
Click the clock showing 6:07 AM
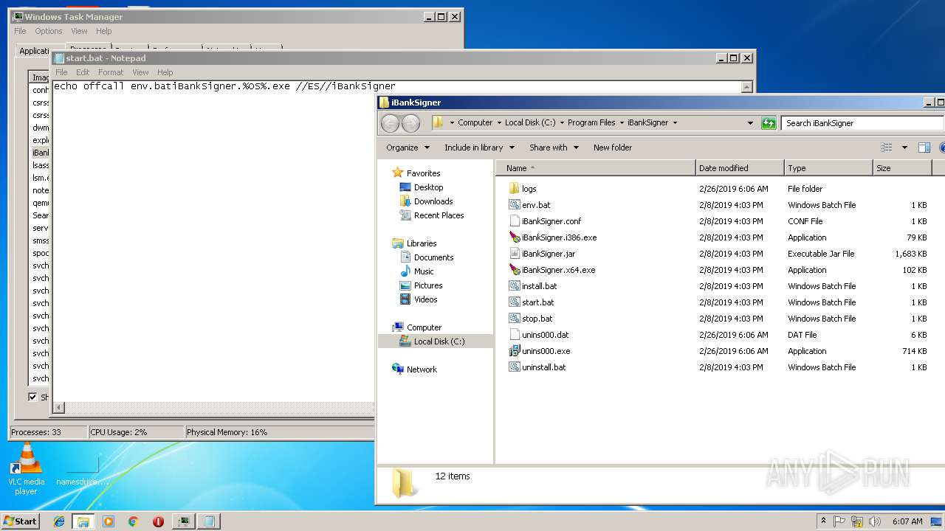pos(907,521)
